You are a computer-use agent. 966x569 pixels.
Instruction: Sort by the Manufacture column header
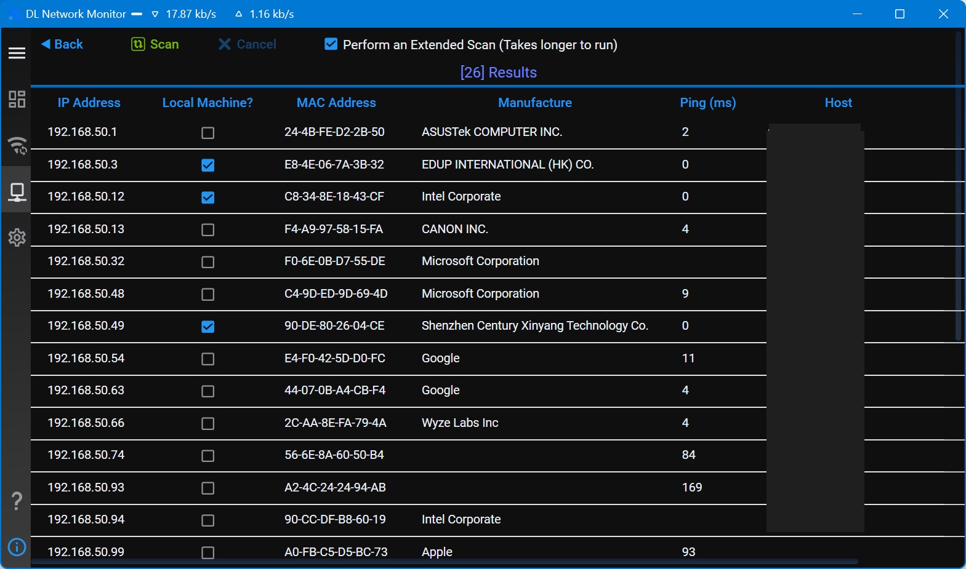[535, 103]
